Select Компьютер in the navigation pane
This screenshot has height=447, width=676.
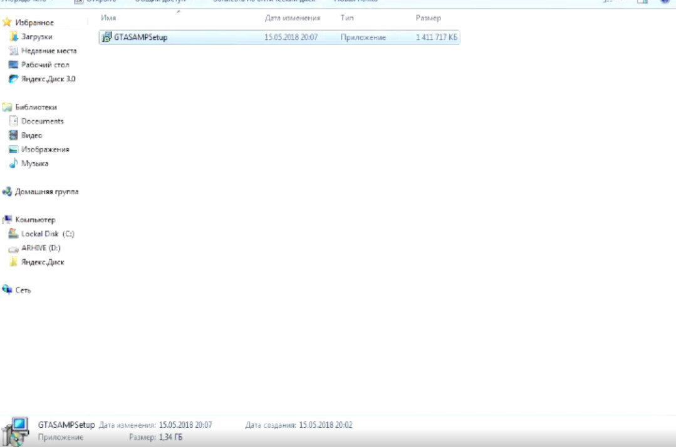coord(35,220)
